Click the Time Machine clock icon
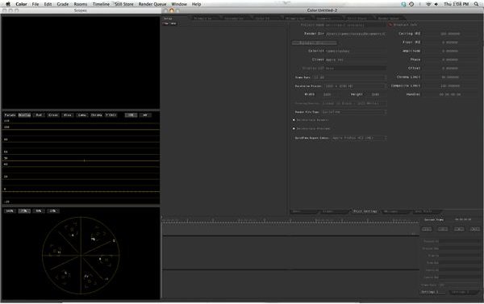The width and height of the screenshot is (484, 304). click(411, 4)
